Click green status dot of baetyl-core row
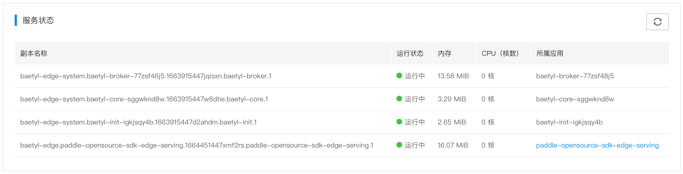683x174 pixels. click(x=399, y=99)
